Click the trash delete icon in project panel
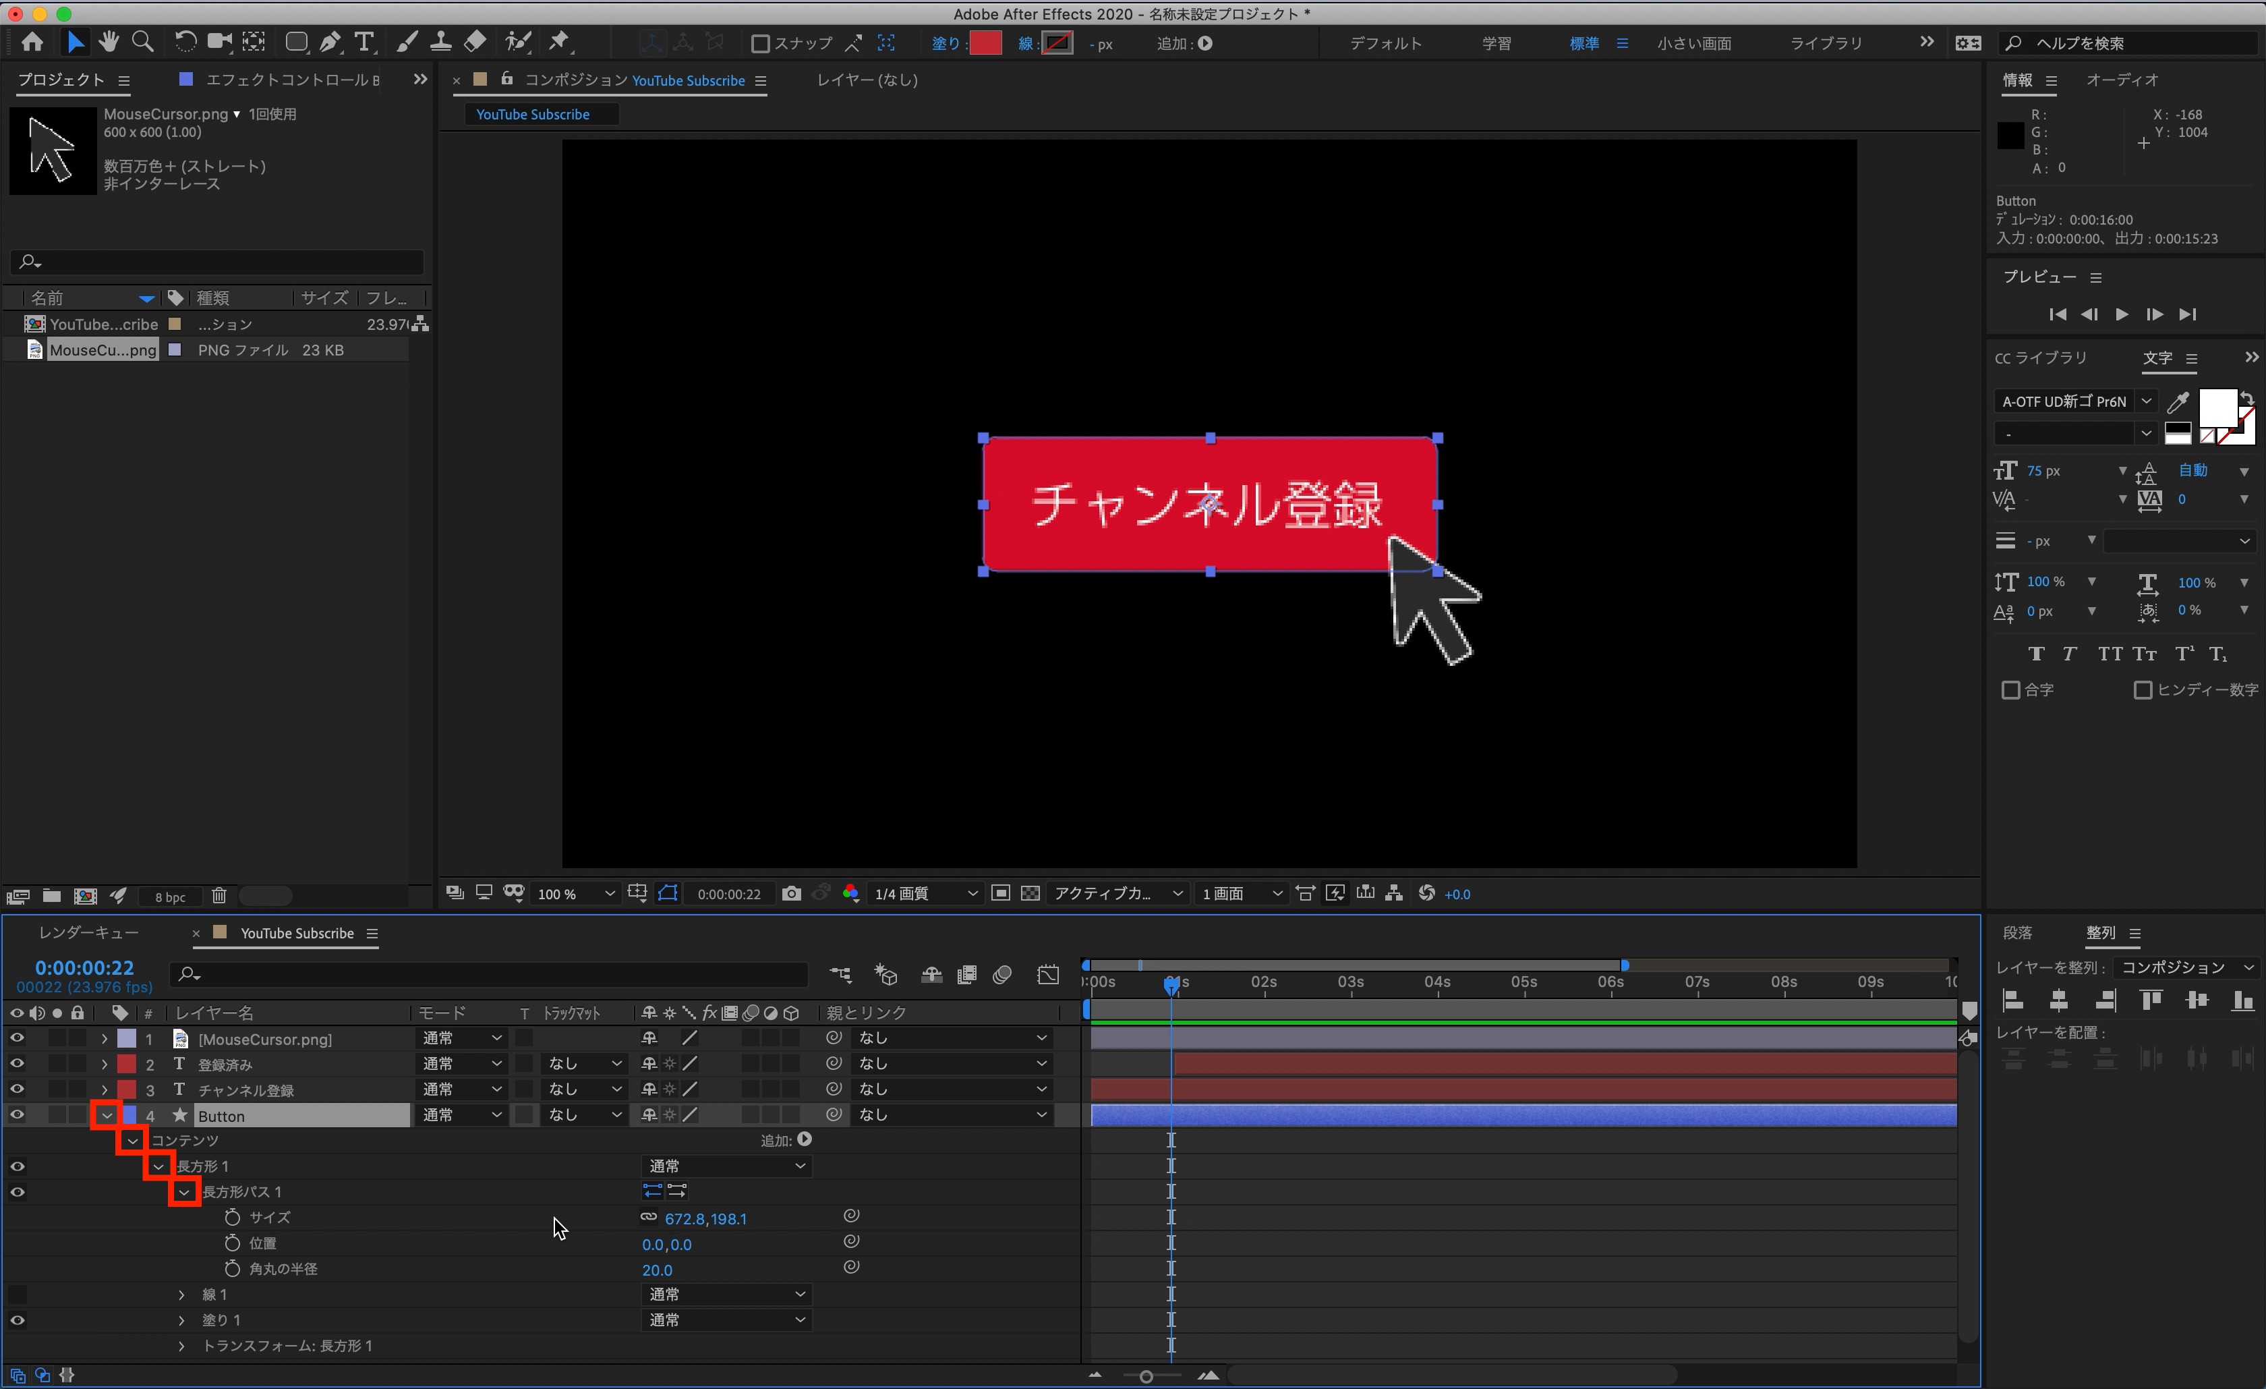 pyautogui.click(x=219, y=896)
